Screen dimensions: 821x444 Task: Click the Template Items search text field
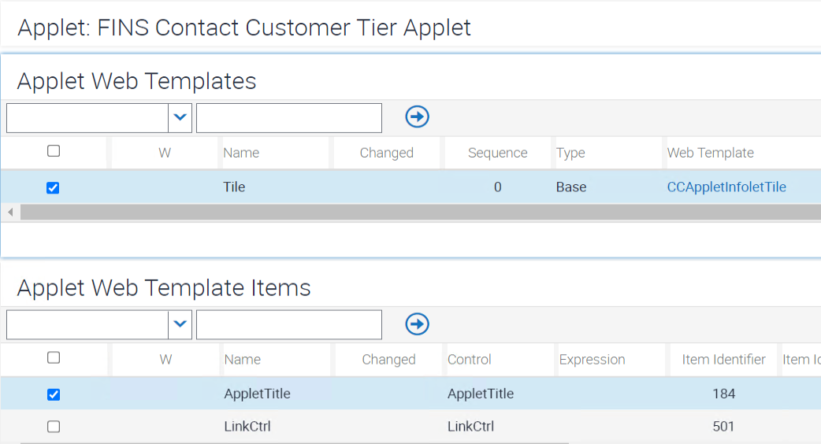click(x=288, y=324)
